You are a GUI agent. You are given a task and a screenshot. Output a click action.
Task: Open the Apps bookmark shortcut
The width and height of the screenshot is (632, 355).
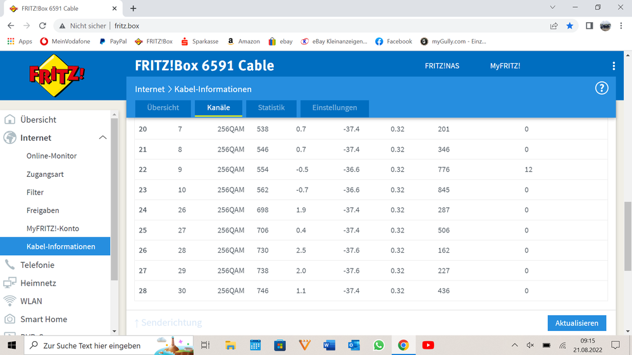pyautogui.click(x=20, y=42)
